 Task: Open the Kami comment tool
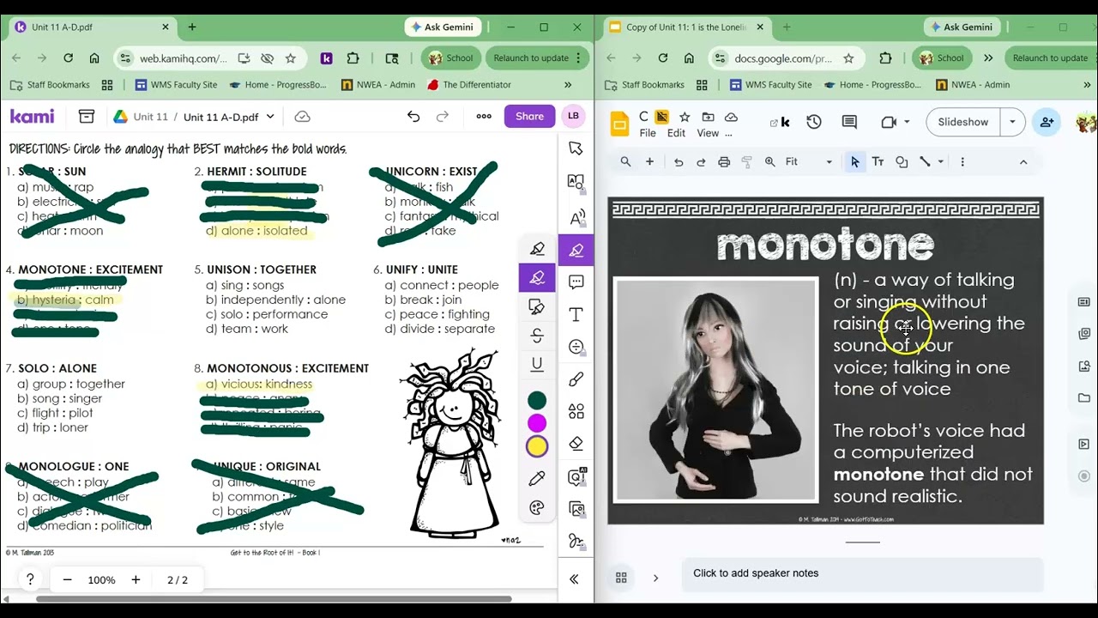pyautogui.click(x=576, y=282)
